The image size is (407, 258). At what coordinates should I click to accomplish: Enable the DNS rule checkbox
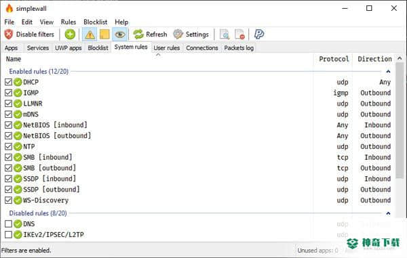(x=8, y=224)
